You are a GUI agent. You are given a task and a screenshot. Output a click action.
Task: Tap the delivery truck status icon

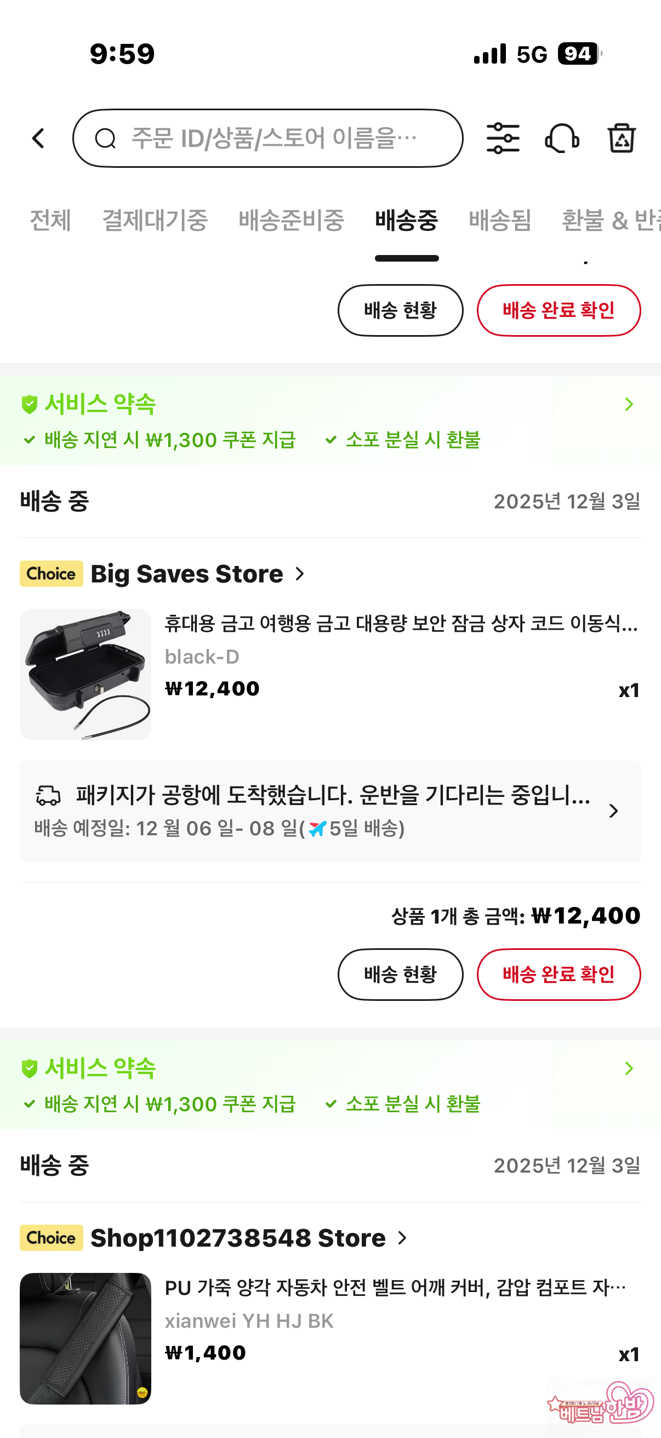point(49,795)
